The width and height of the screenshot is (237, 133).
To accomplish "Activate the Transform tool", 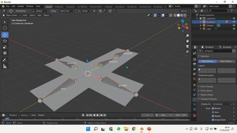I will point(5,53).
